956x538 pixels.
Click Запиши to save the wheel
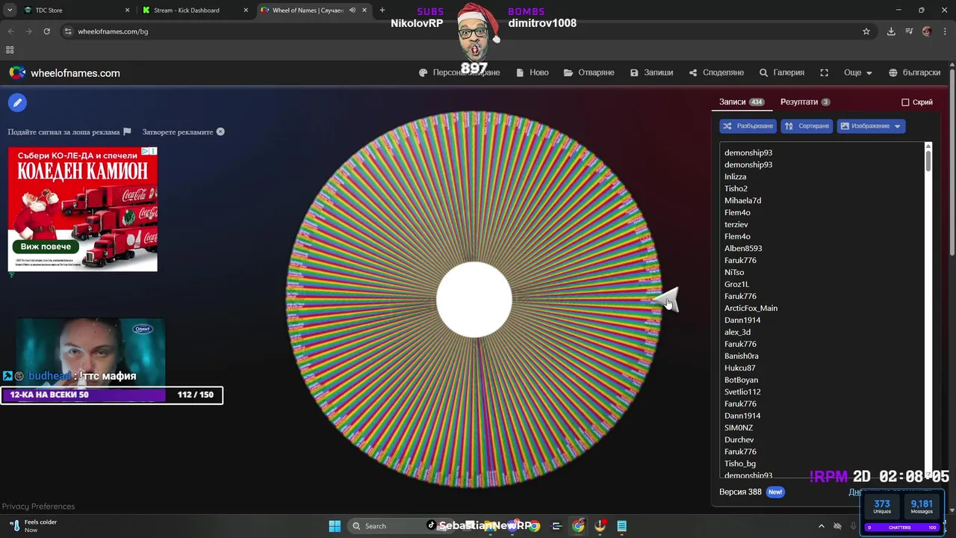click(x=651, y=72)
